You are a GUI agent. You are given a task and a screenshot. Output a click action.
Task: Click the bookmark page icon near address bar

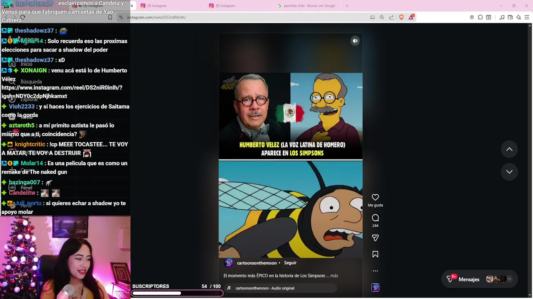click(x=110, y=17)
